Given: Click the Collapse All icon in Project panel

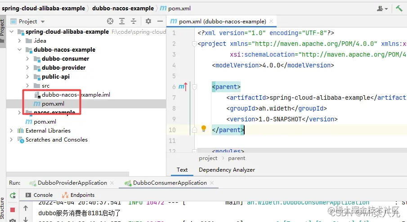Looking at the screenshot, I should (x=134, y=21).
